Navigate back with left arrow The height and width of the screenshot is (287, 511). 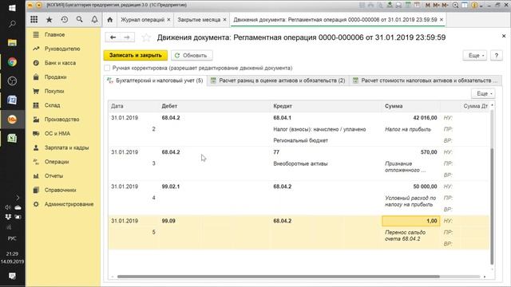[113, 37]
